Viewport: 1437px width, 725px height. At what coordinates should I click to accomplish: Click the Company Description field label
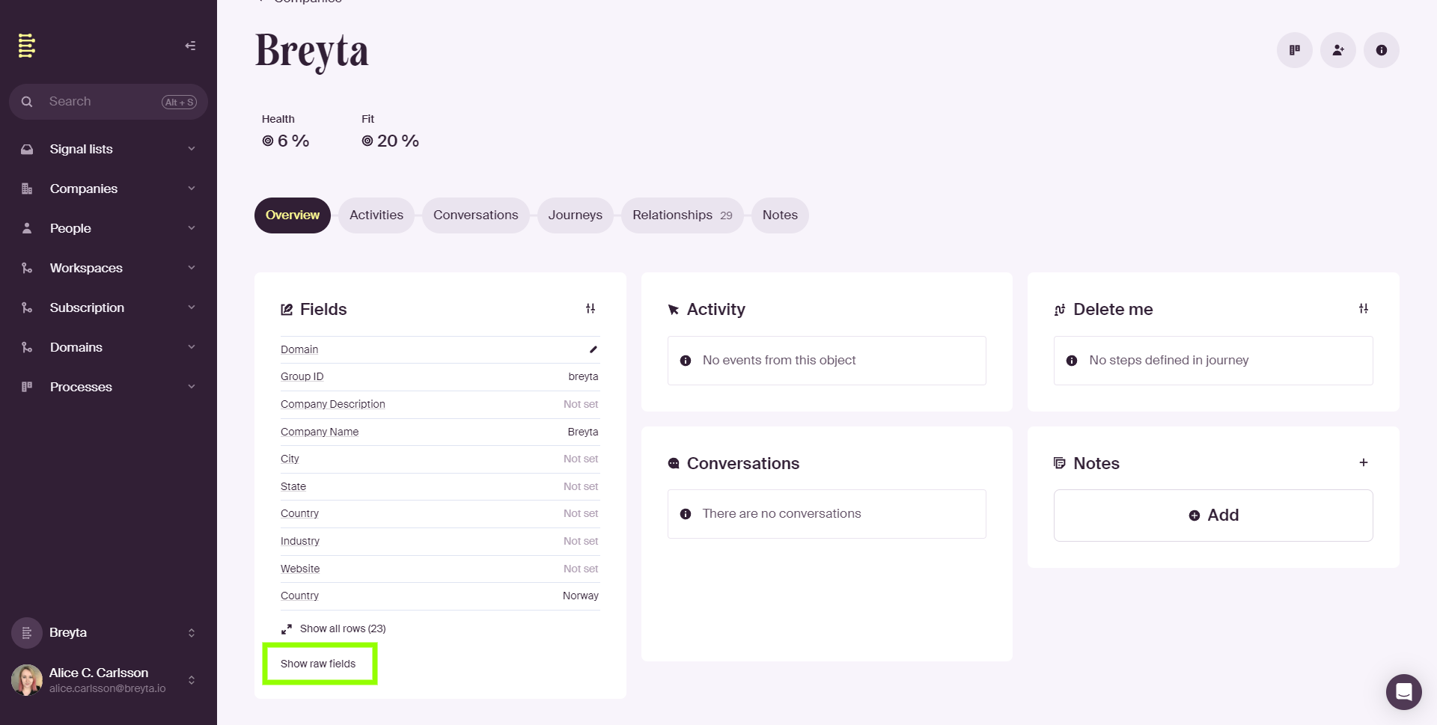(333, 404)
